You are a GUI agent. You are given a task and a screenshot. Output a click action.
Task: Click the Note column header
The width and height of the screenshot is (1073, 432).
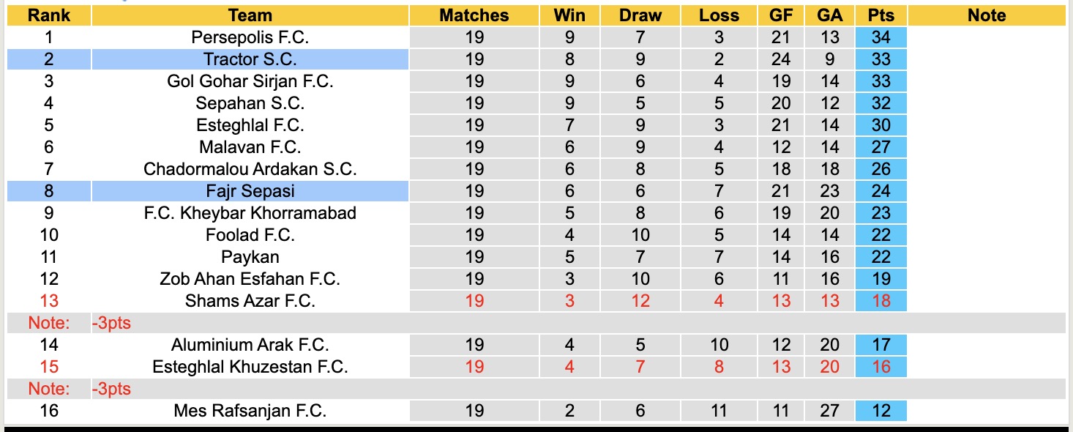tap(986, 15)
